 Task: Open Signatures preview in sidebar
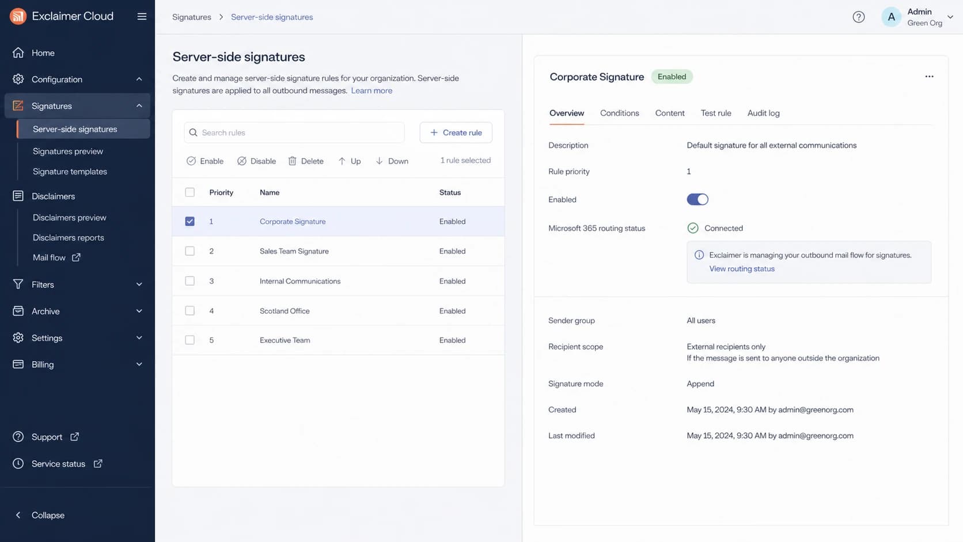68,151
